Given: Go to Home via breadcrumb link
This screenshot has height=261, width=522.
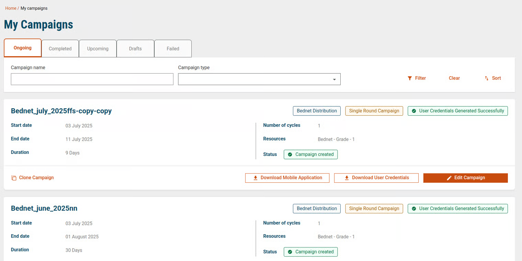Looking at the screenshot, I should pos(11,8).
